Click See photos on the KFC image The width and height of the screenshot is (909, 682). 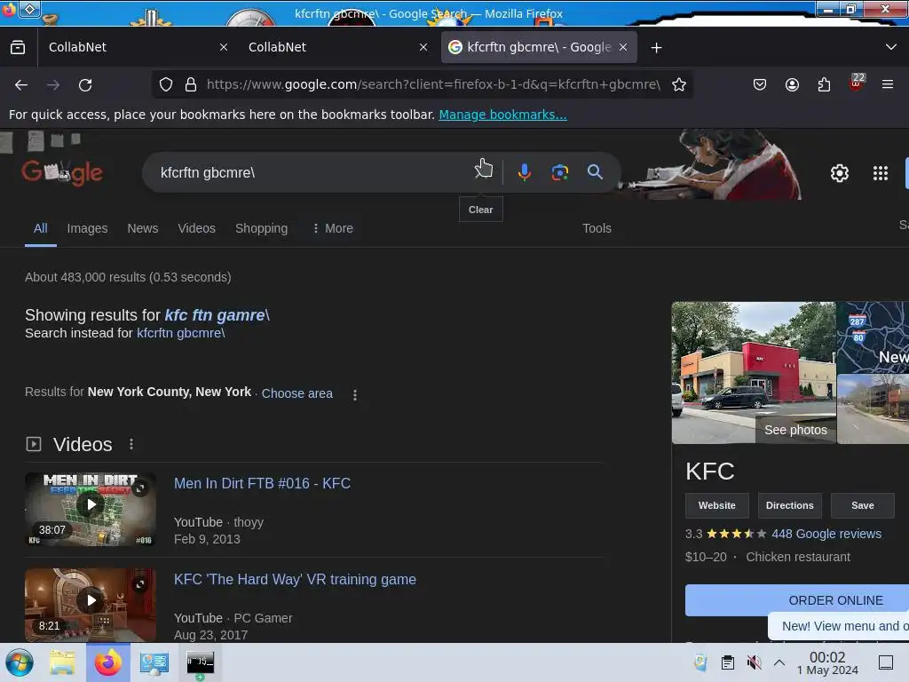pyautogui.click(x=795, y=431)
